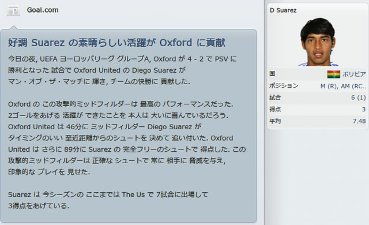Click the line starting 今日の夜, UEFA ヨーロッパリーグ
This screenshot has width=369, height=225.
[122, 59]
